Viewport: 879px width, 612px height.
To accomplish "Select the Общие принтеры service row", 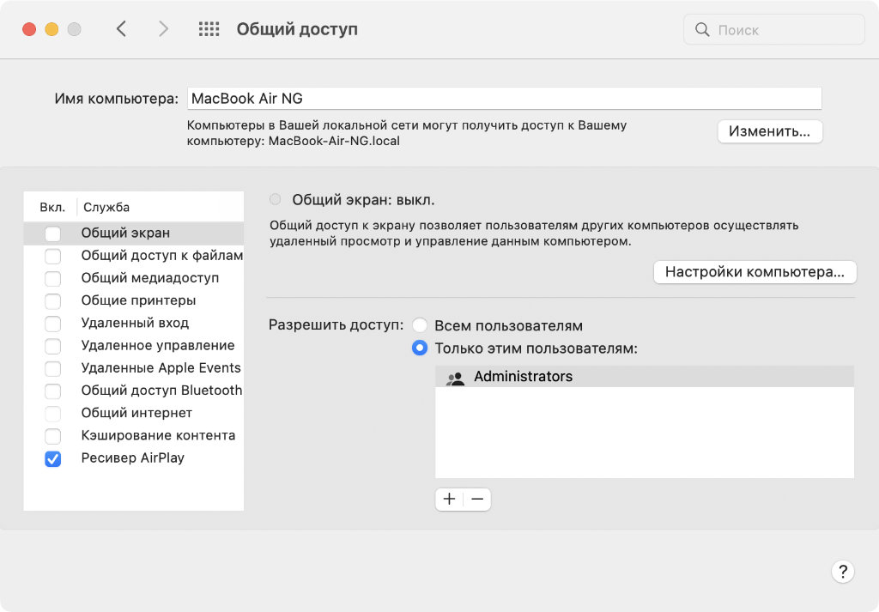I will 138,300.
